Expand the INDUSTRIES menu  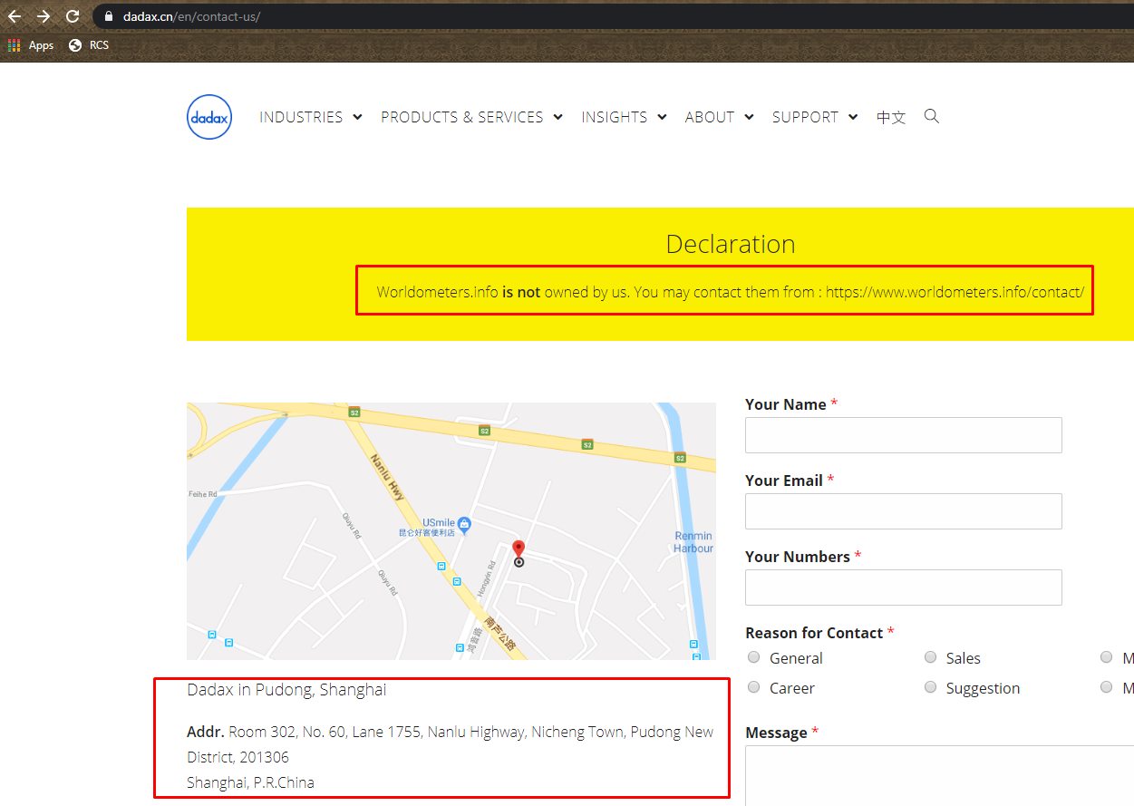coord(311,117)
